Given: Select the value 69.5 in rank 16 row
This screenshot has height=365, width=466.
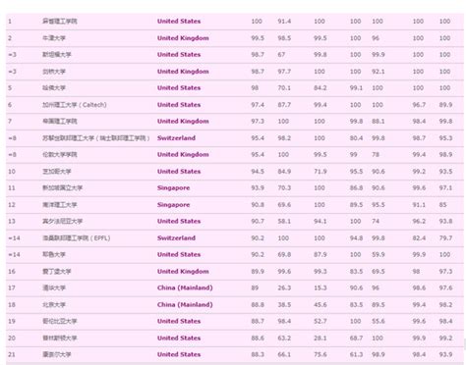Looking at the screenshot, I should [378, 271].
